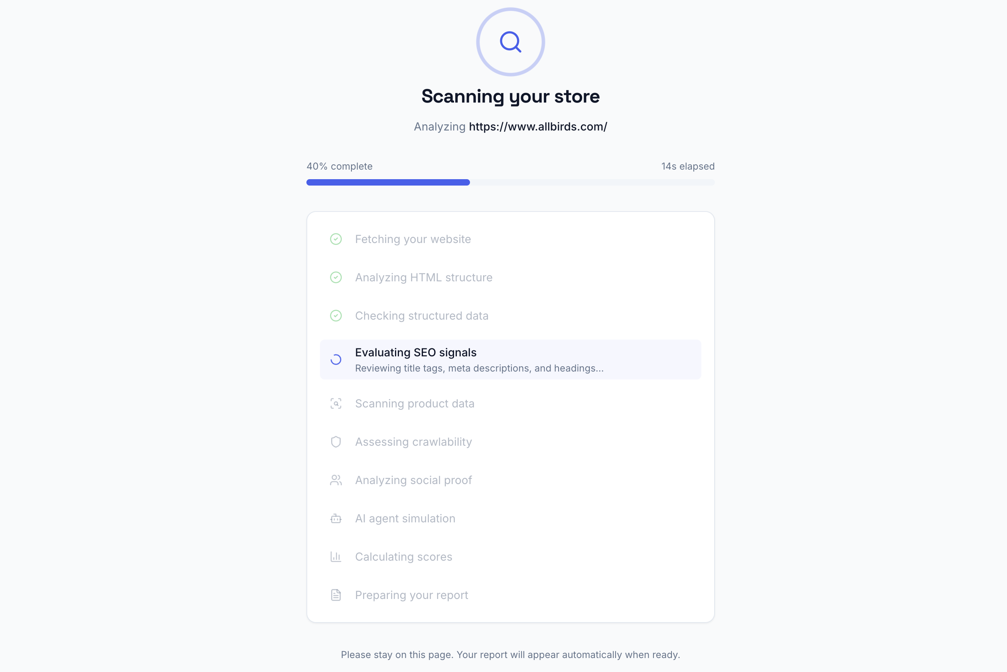
Task: Expand the AI agent simulation step details
Action: coord(405,518)
